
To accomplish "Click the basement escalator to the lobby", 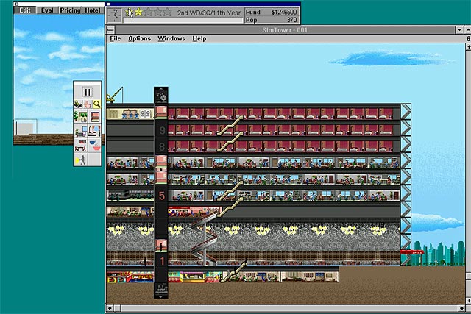I will 234,271.
